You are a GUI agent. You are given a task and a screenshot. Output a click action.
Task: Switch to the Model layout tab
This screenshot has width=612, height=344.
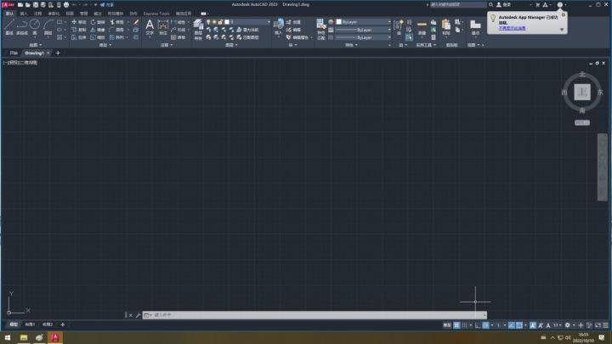[14, 324]
